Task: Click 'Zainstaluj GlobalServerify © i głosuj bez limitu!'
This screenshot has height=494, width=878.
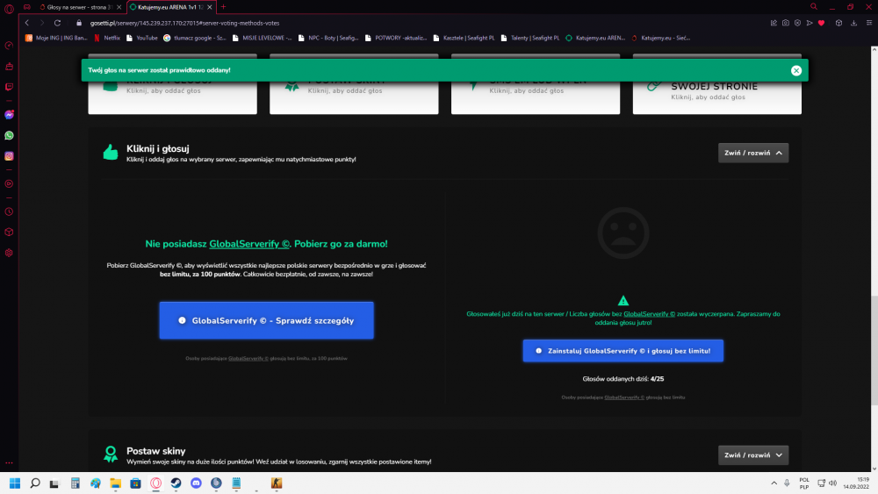Action: click(x=623, y=351)
